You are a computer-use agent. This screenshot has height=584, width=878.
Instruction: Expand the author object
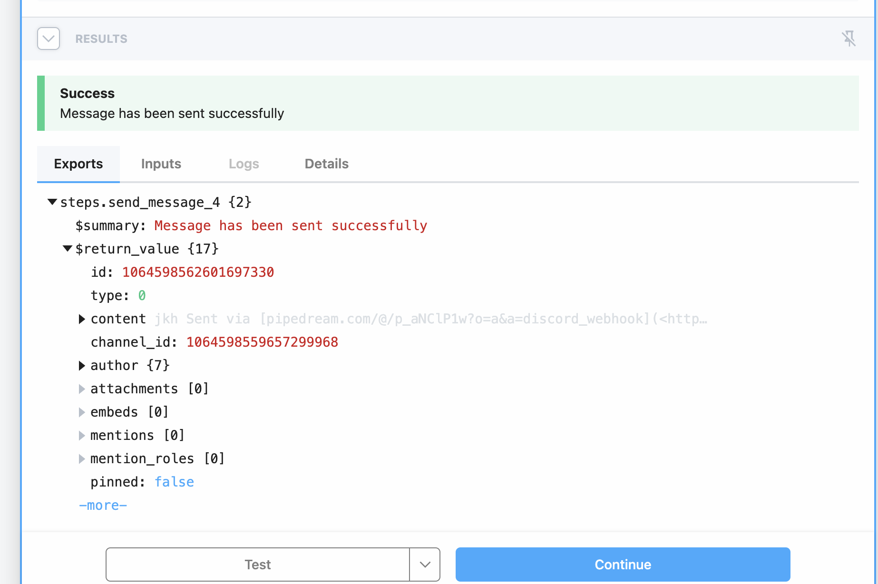(x=81, y=365)
